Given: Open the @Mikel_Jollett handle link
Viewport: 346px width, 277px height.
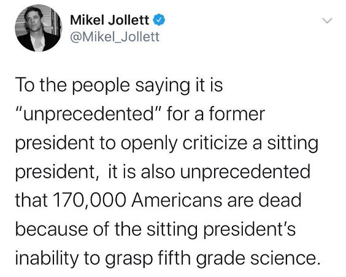Looking at the screenshot, I should tap(115, 37).
